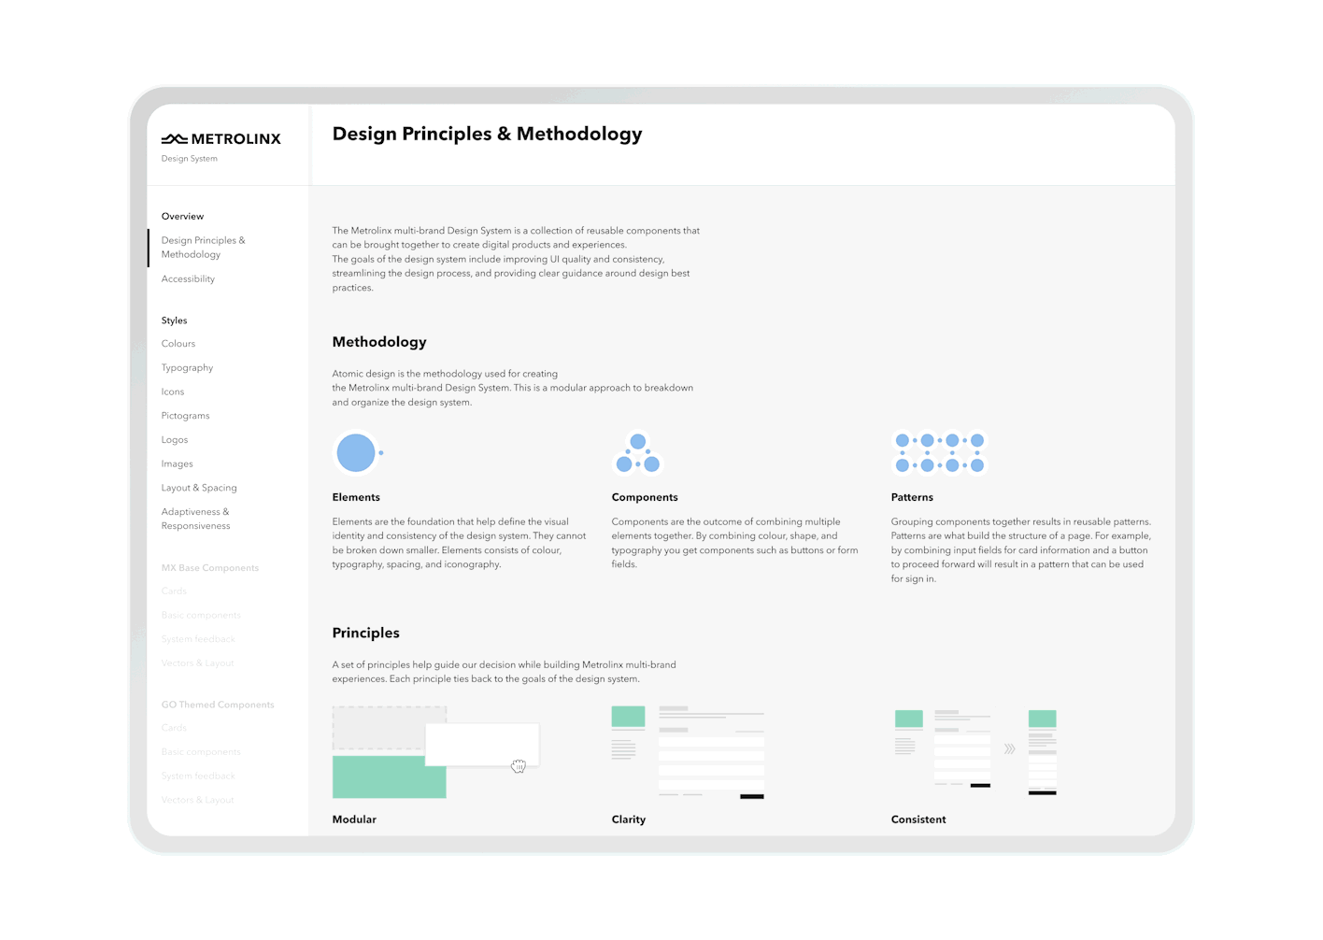This screenshot has height=940, width=1323.
Task: Click the Elements large blue circle icon
Action: click(356, 453)
